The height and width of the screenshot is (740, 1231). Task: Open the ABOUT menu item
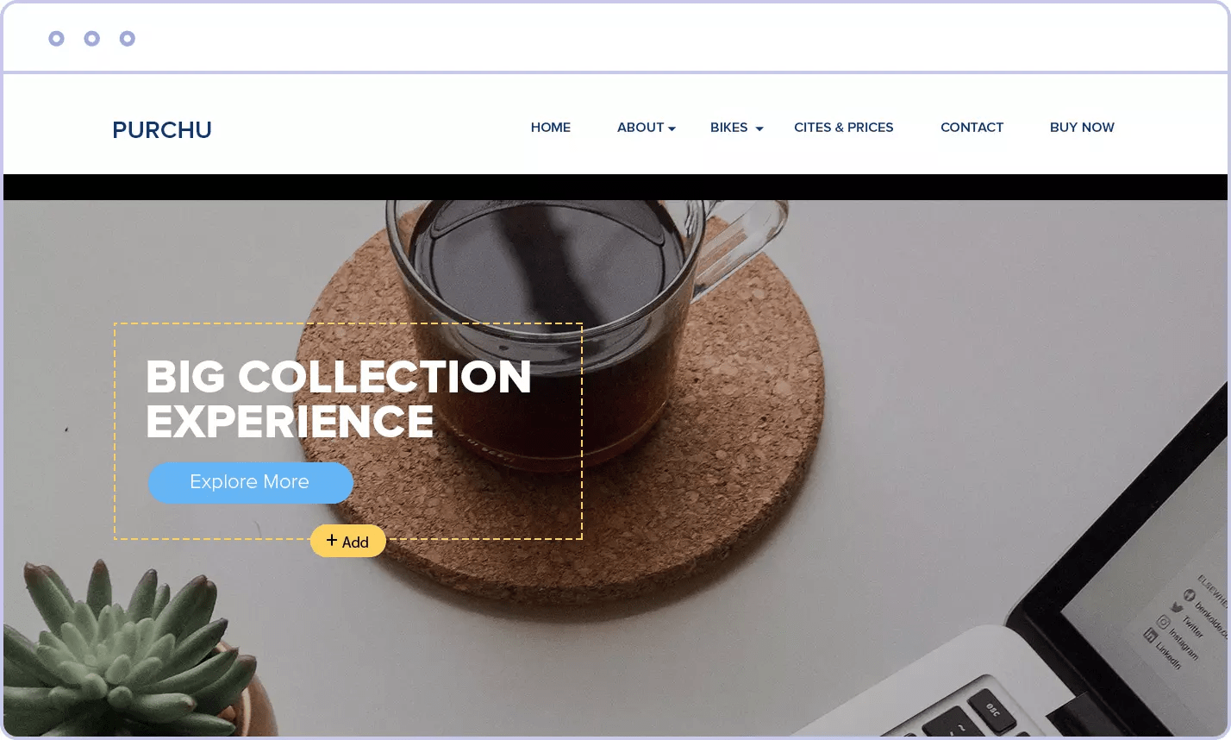[640, 127]
